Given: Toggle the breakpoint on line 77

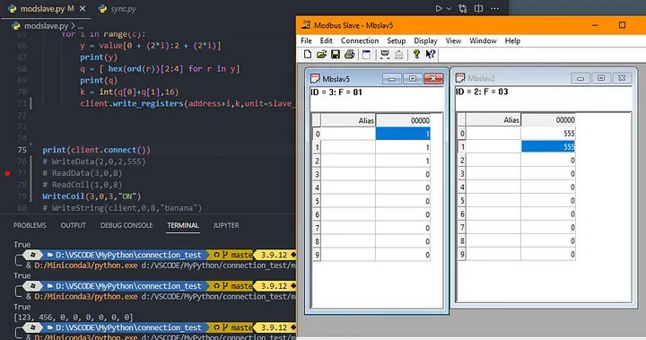Looking at the screenshot, I should [x=7, y=173].
